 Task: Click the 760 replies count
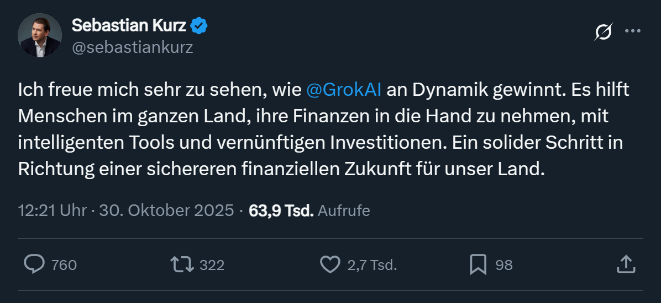pyautogui.click(x=64, y=266)
